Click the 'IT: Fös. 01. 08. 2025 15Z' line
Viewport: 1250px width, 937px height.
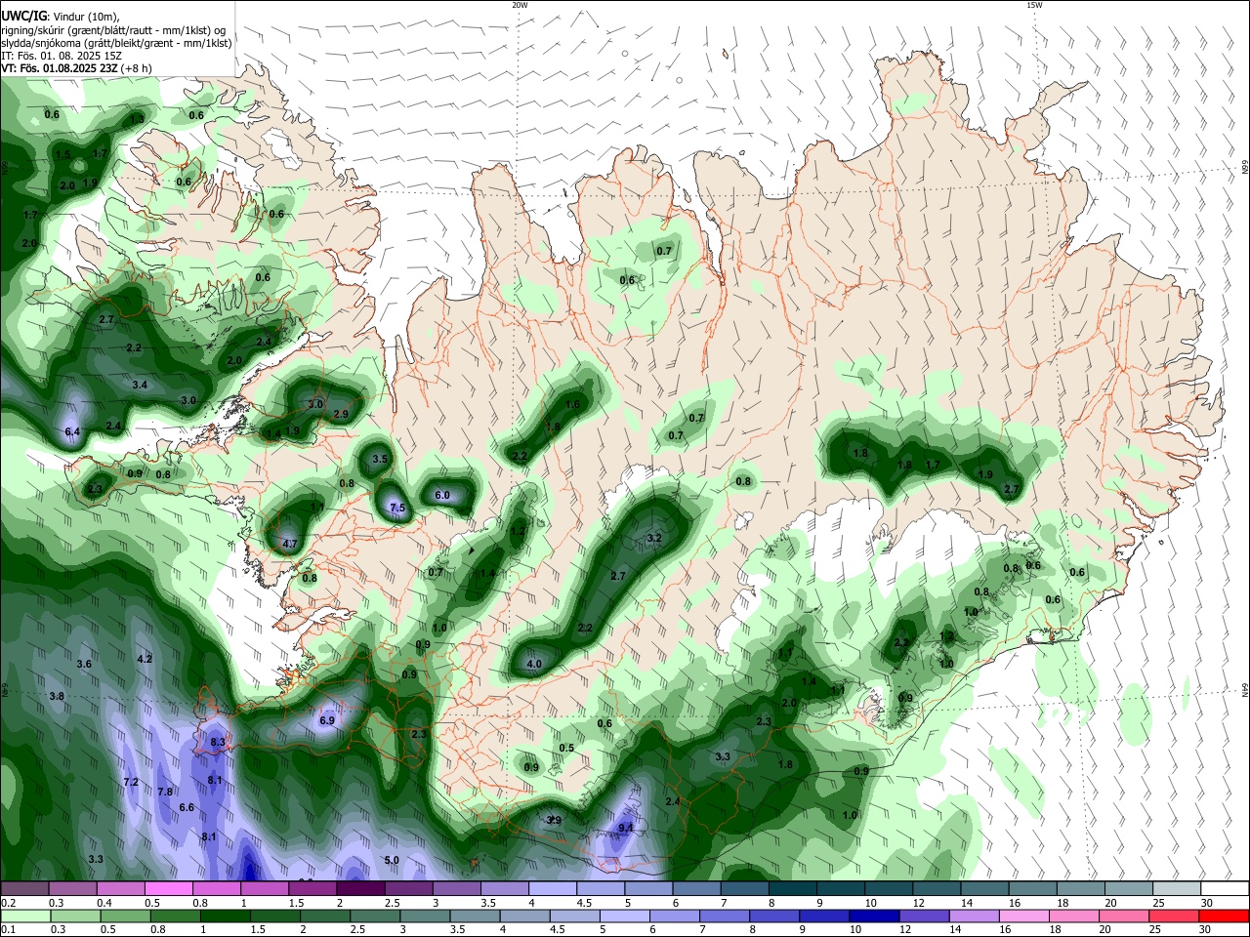(62, 56)
